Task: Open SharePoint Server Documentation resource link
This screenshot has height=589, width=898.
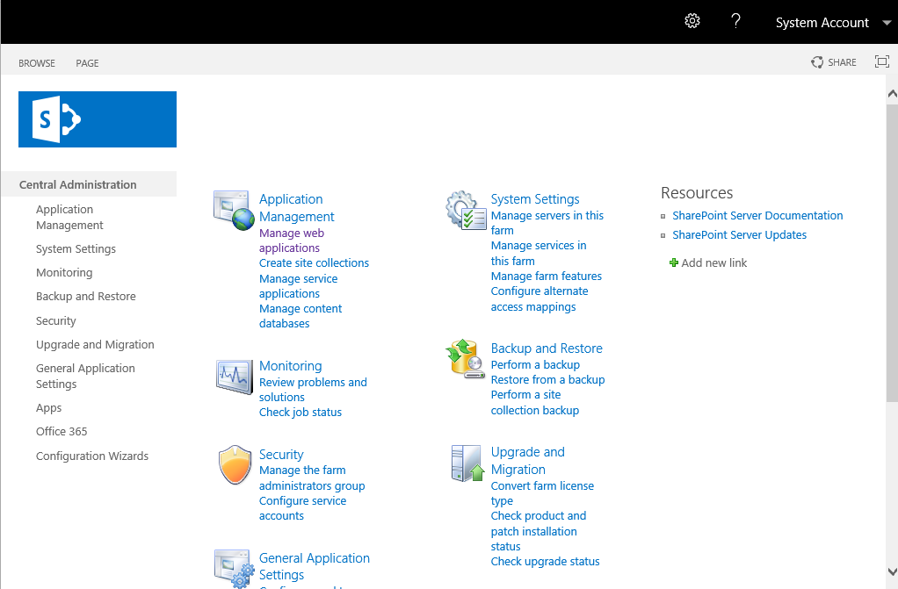Action: [757, 216]
